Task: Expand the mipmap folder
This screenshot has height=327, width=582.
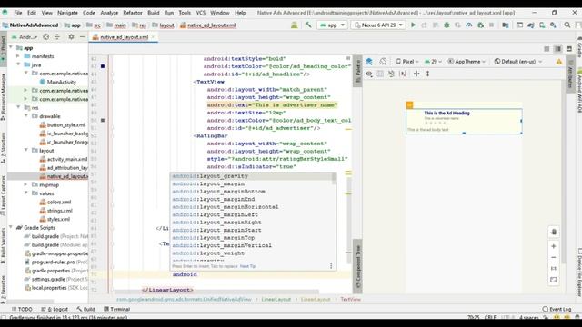Action: coord(25,184)
